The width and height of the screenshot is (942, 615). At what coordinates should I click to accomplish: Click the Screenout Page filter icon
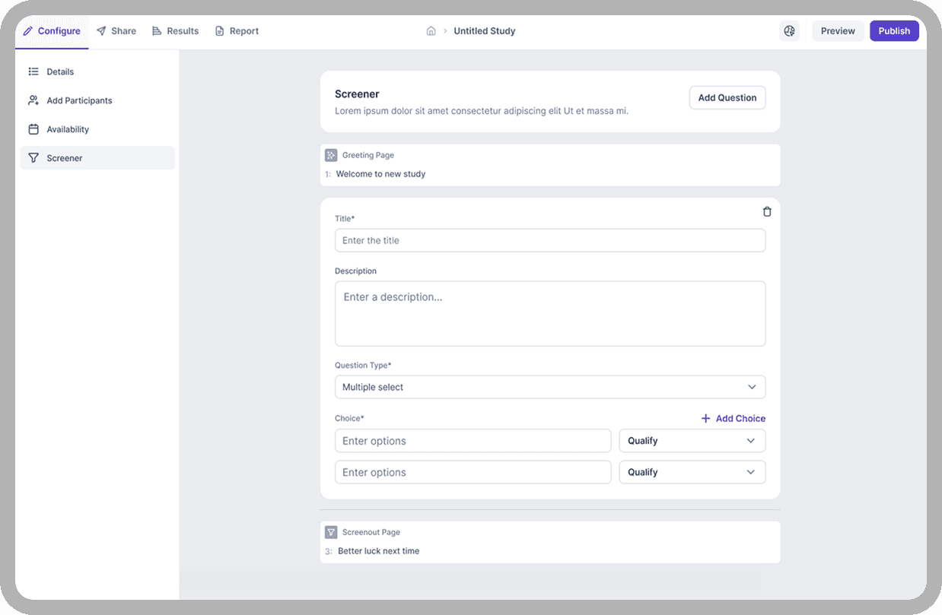[x=331, y=532]
